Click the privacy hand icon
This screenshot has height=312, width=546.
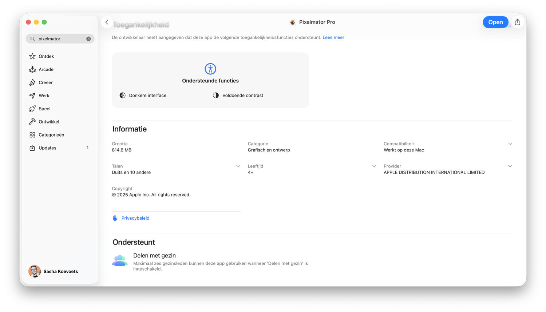pyautogui.click(x=115, y=218)
